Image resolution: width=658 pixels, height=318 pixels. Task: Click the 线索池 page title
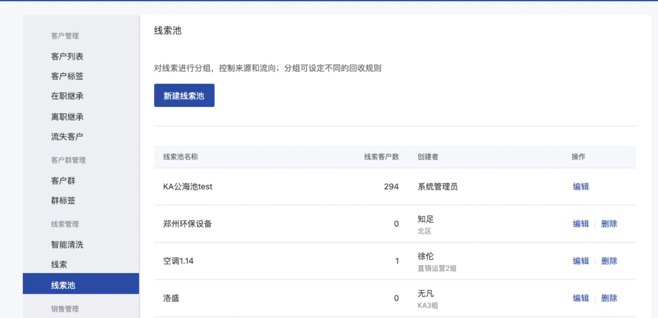click(167, 31)
